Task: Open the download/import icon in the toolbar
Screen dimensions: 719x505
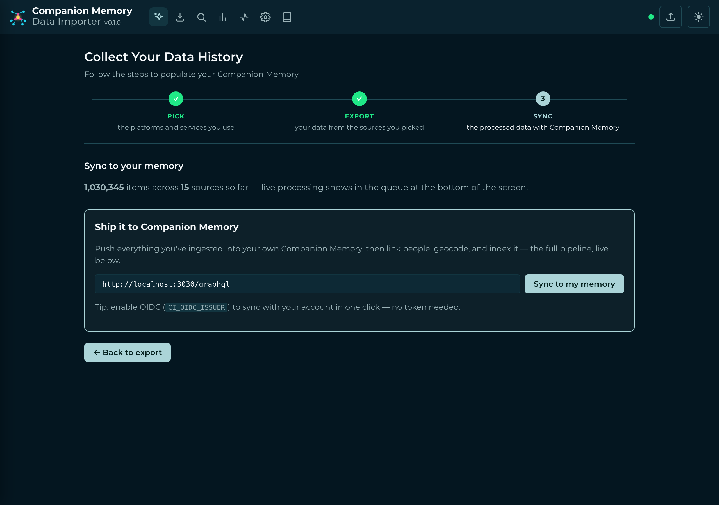Action: pos(180,17)
